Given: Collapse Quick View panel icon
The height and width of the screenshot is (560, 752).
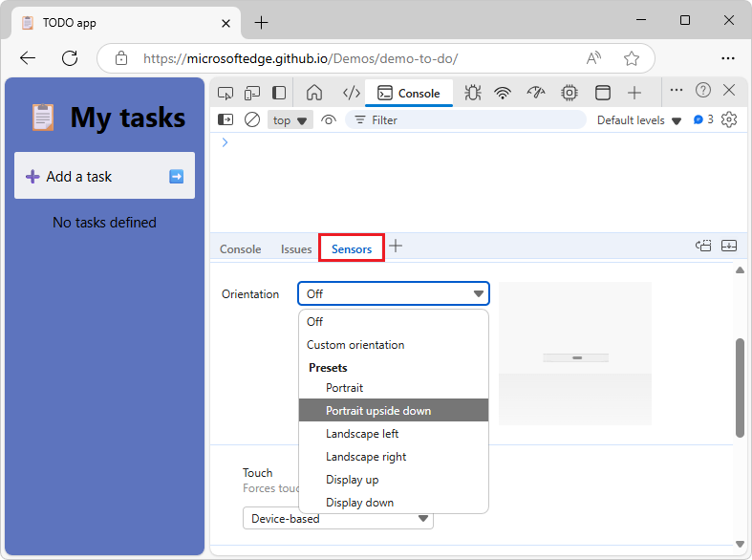Looking at the screenshot, I should pyautogui.click(x=729, y=246).
